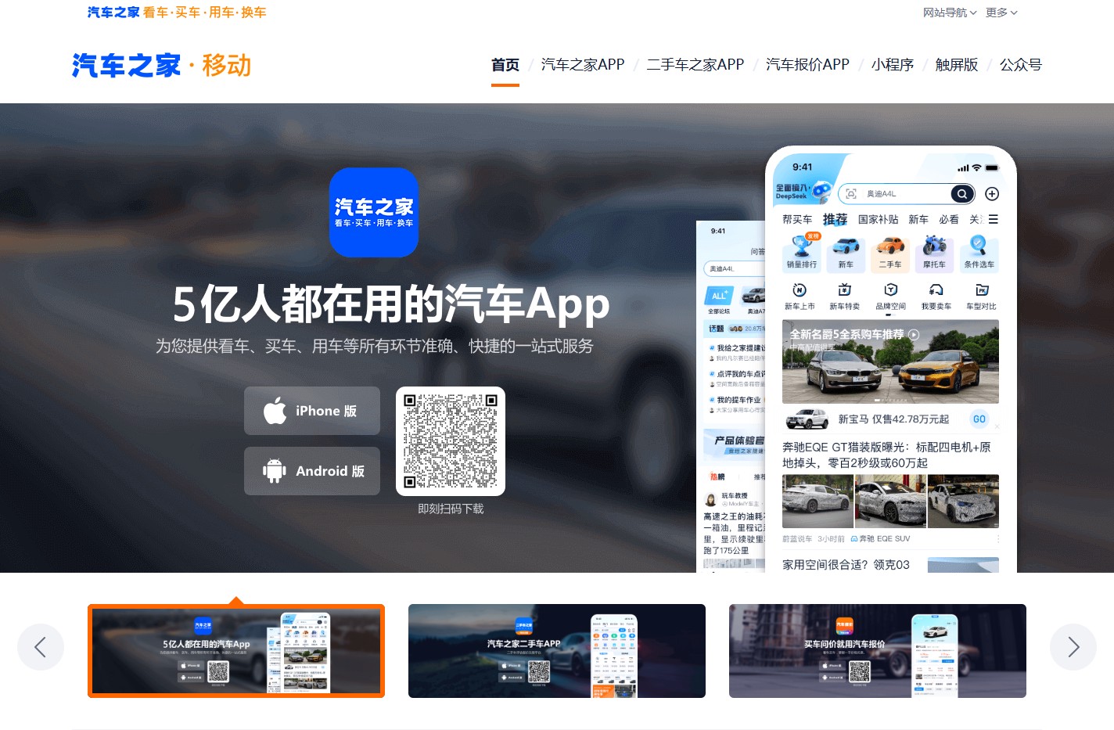Select the 汽车之家二手车APP thumbnail
Viewport: 1114px width, 730px height.
pyautogui.click(x=557, y=651)
